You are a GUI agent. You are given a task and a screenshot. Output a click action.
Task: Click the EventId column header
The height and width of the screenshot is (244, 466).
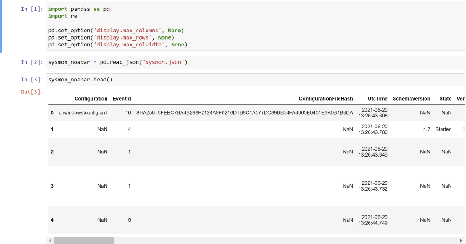[122, 99]
